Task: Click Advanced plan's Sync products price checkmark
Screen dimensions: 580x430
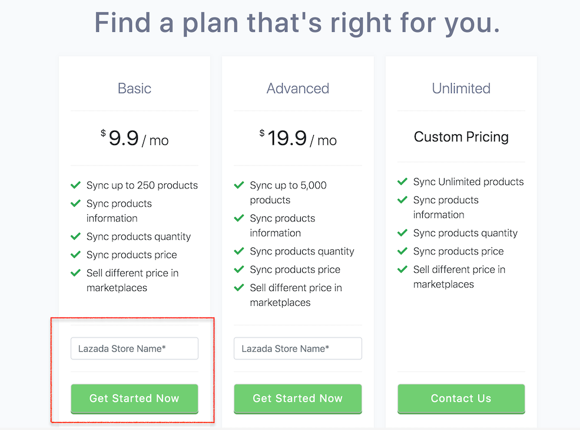Action: 238,269
